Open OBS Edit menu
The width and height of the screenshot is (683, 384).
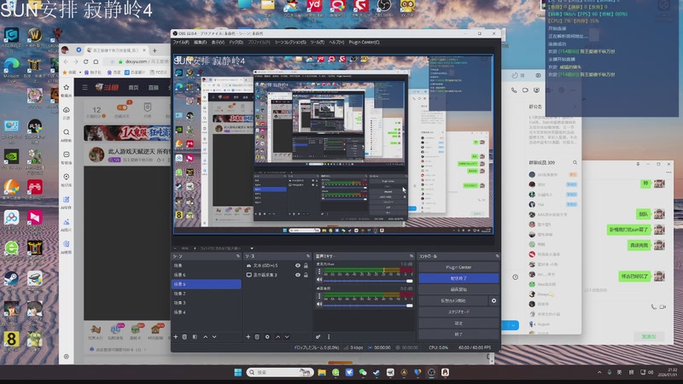point(201,42)
